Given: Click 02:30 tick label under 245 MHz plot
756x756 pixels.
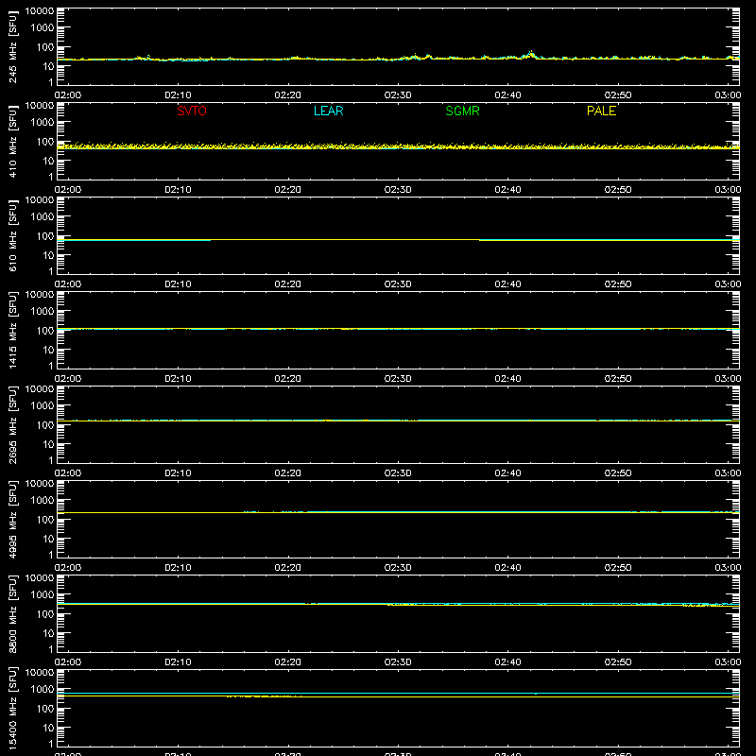Looking at the screenshot, I should click(398, 95).
